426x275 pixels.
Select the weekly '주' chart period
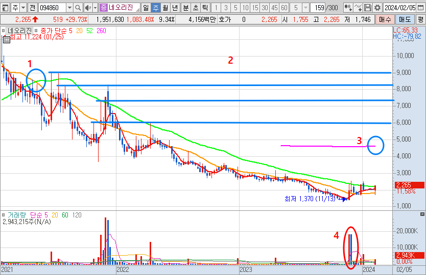155,8
